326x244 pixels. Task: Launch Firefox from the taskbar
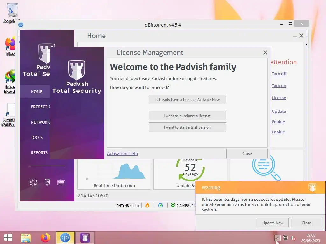click(x=46, y=238)
